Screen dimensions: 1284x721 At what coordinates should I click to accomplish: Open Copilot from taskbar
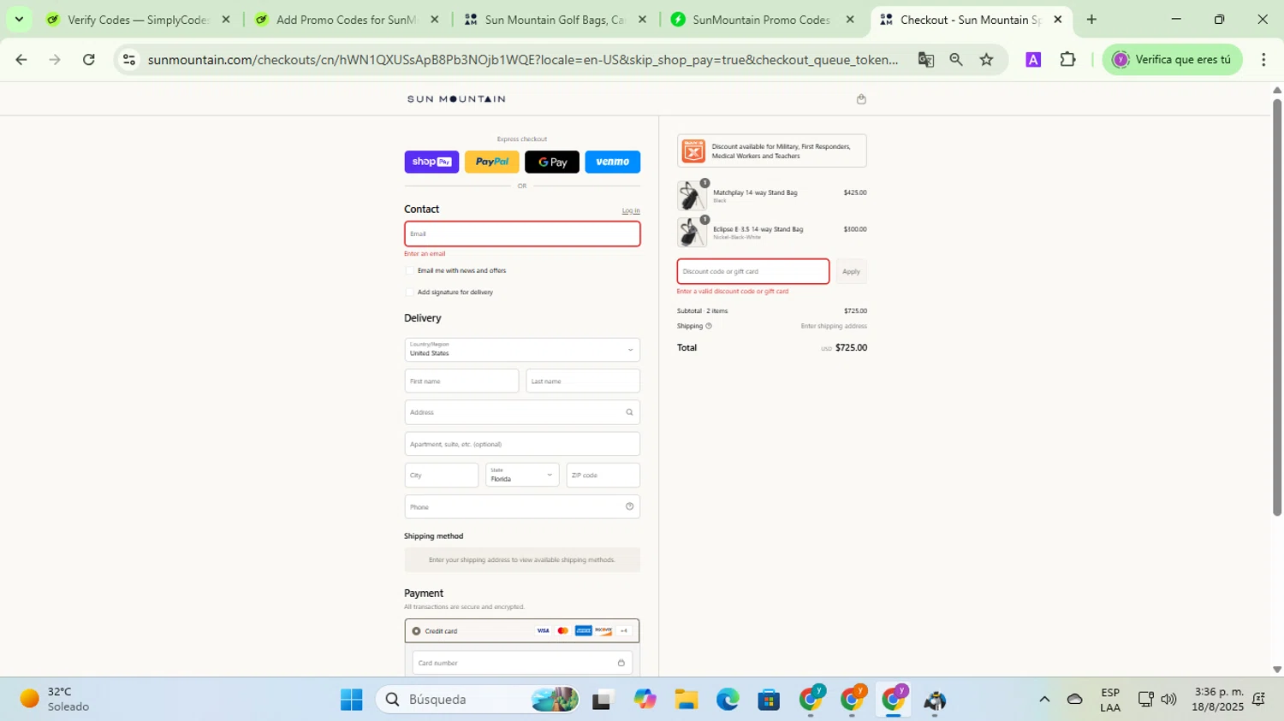pyautogui.click(x=645, y=700)
